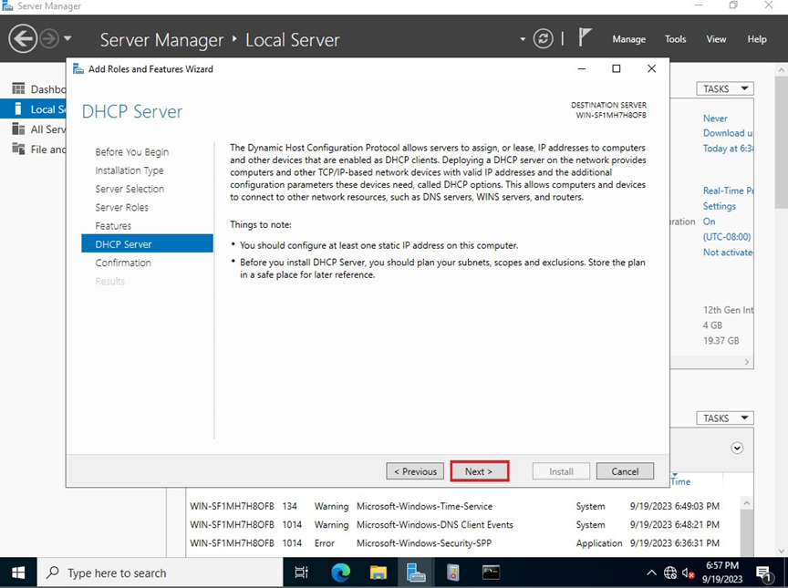The image size is (788, 588).
Task: Launch Microsoft Edge from the taskbar
Action: pyautogui.click(x=340, y=573)
